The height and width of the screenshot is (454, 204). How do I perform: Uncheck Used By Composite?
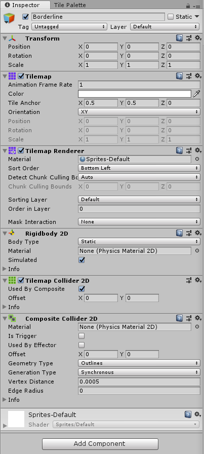coord(81,289)
